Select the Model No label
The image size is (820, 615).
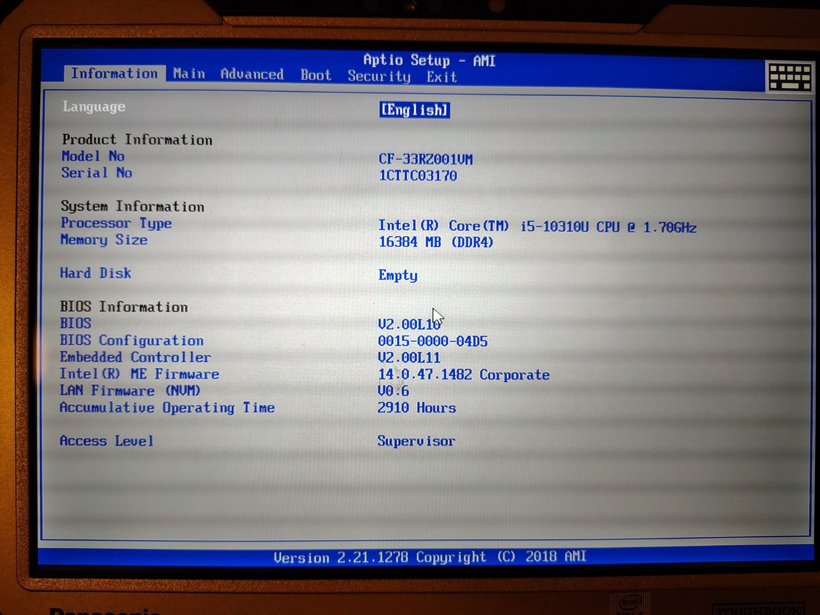coord(93,156)
